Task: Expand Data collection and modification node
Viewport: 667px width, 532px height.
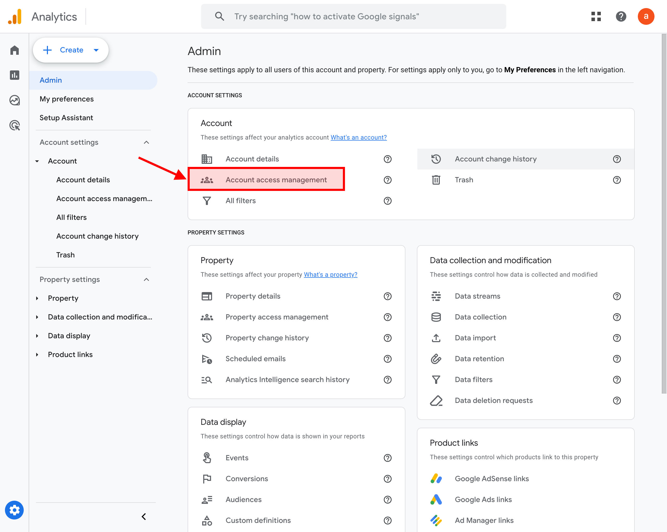Action: 37,317
